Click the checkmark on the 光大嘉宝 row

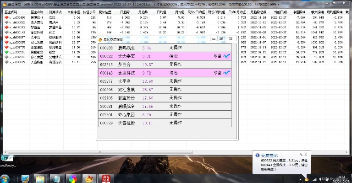[227, 56]
